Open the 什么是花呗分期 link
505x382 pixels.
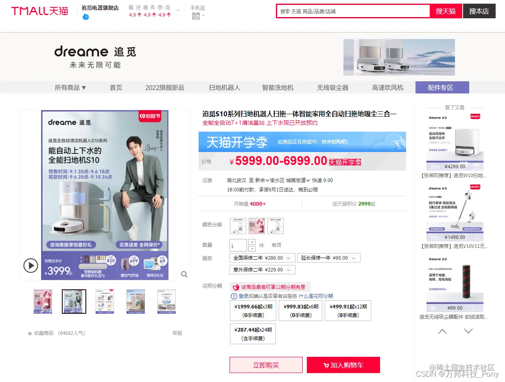pyautogui.click(x=316, y=296)
